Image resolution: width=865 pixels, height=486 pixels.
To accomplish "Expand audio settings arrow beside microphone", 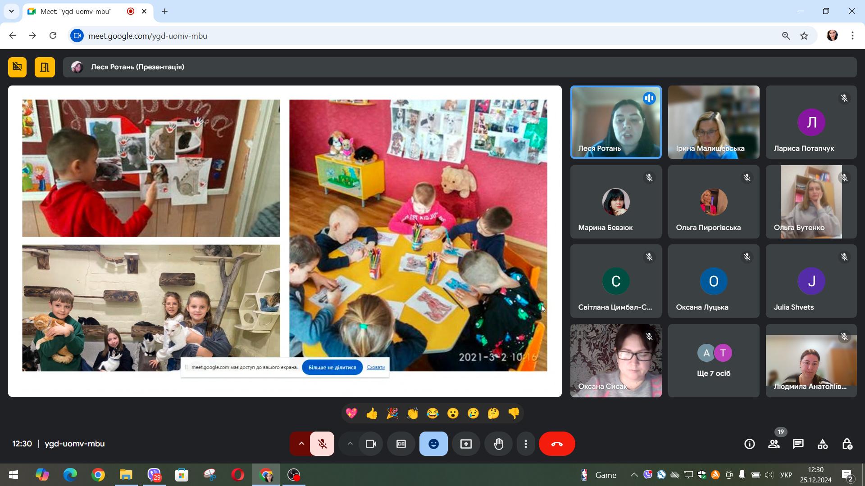I will (301, 444).
